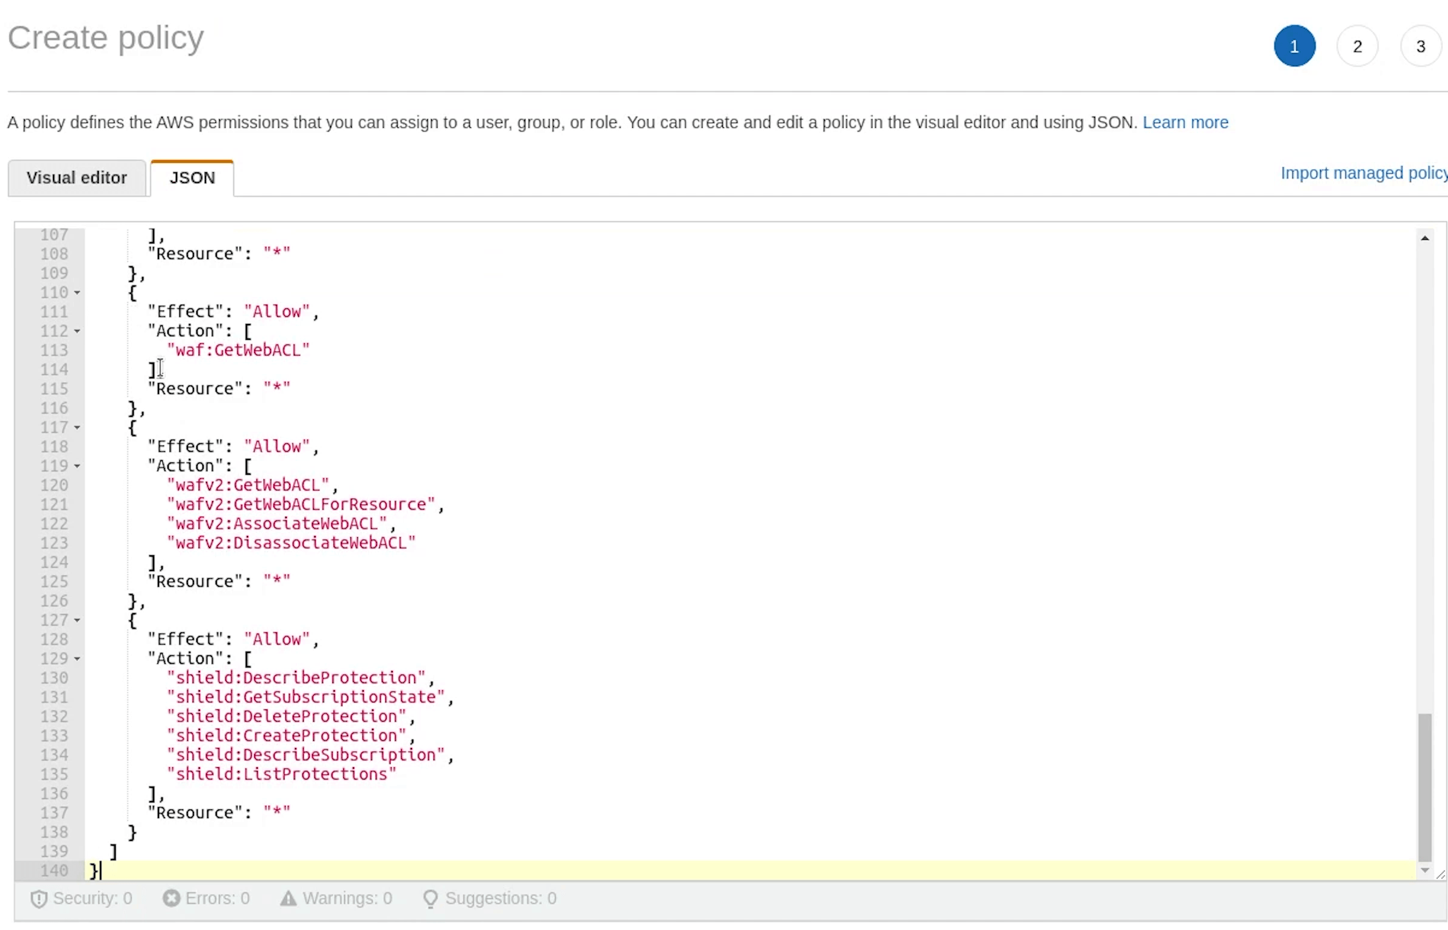Collapse the code block at line 110
The height and width of the screenshot is (930, 1448).
click(77, 293)
